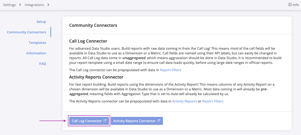This screenshot has height=135, width=301.
Task: Open the Setup sidebar section
Action: [41, 22]
